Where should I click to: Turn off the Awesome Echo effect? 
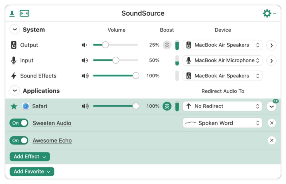[19, 141]
